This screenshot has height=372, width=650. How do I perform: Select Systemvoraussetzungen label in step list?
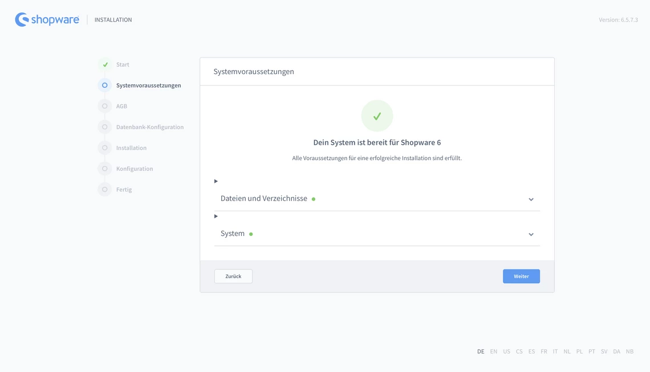tap(148, 85)
